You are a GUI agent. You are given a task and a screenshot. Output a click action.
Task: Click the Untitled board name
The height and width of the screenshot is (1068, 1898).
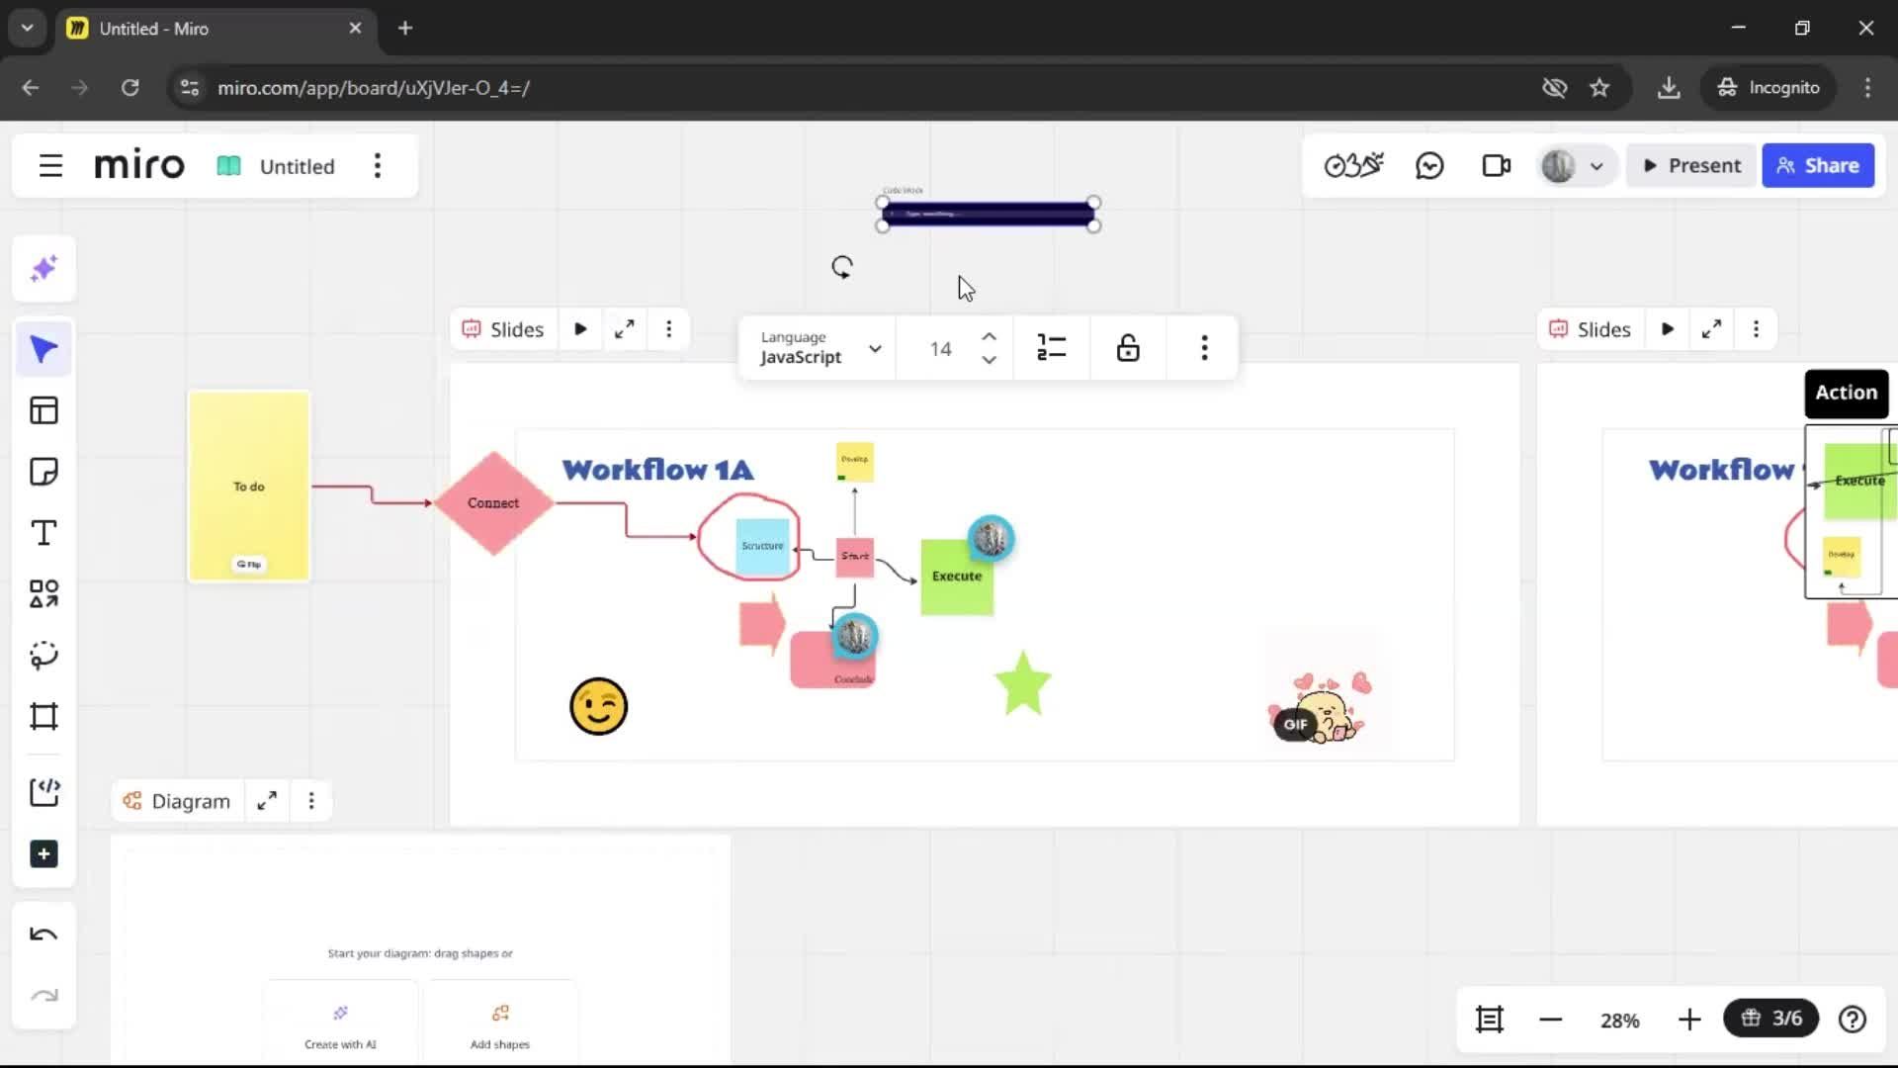tap(297, 166)
